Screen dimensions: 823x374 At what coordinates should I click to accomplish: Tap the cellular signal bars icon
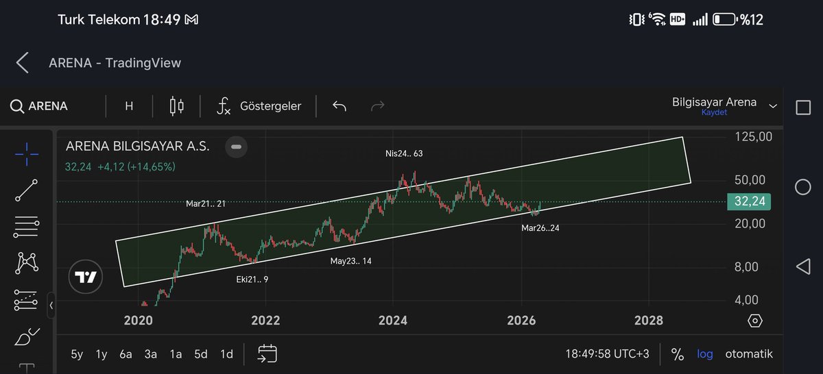pyautogui.click(x=700, y=20)
